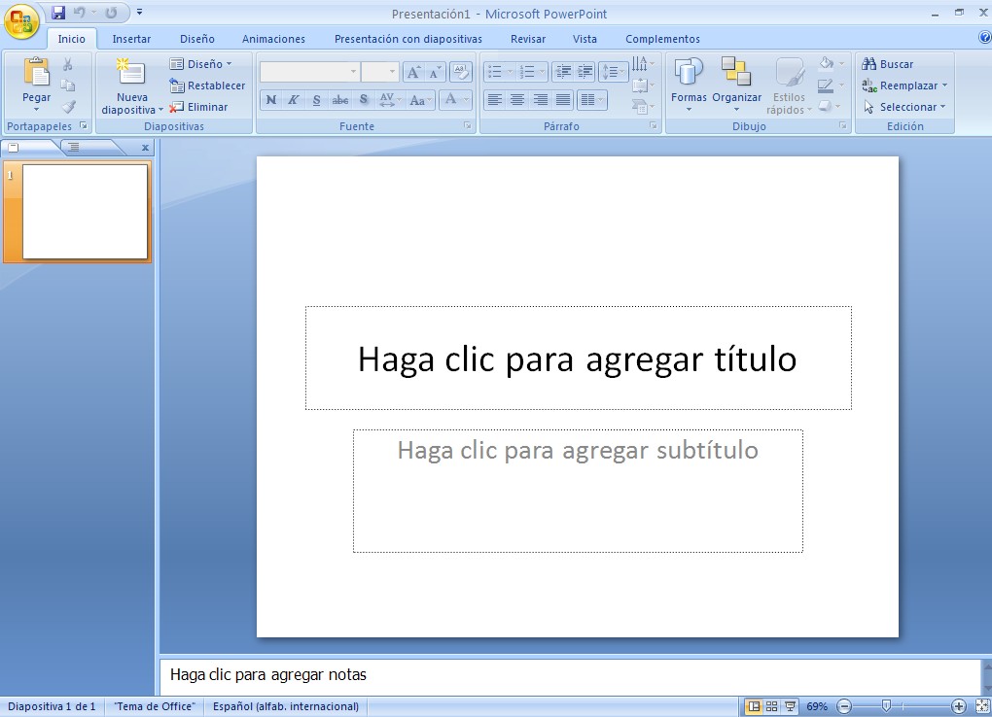Open Formas shapes gallery
992x717 pixels.
pos(689,85)
